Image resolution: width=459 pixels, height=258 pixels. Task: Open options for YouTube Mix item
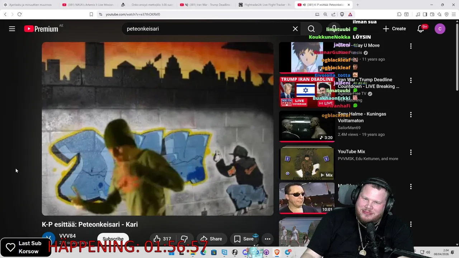(411, 152)
